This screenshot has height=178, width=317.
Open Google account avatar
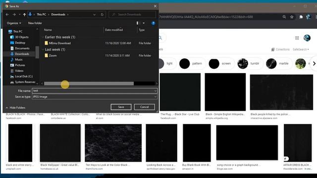[x=307, y=38]
